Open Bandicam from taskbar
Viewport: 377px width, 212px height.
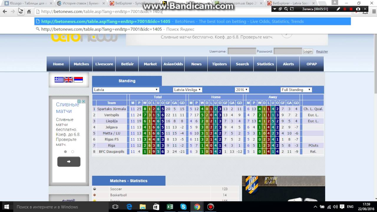210,207
